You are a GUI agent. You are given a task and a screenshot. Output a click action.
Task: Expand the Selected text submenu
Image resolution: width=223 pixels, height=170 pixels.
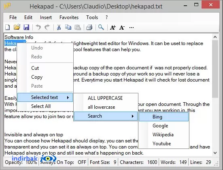[x=45, y=97]
